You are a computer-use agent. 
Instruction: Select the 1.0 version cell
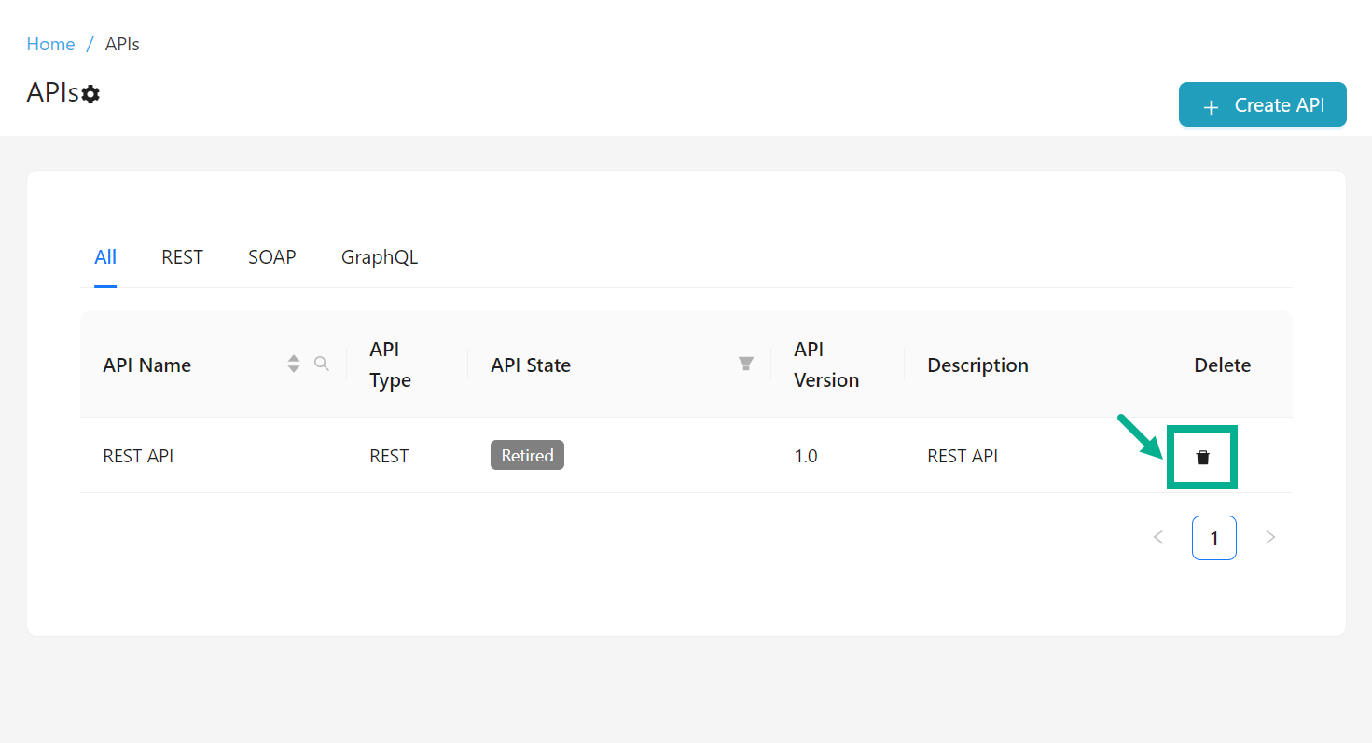pyautogui.click(x=805, y=456)
